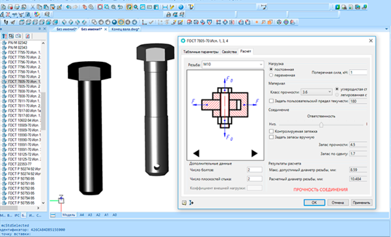Open the 'Класс прочности' 3.6 dropdown
The image size is (391, 237).
coord(317,92)
